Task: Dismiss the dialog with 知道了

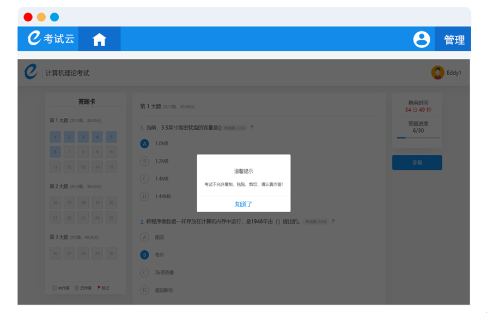Action: tap(243, 204)
